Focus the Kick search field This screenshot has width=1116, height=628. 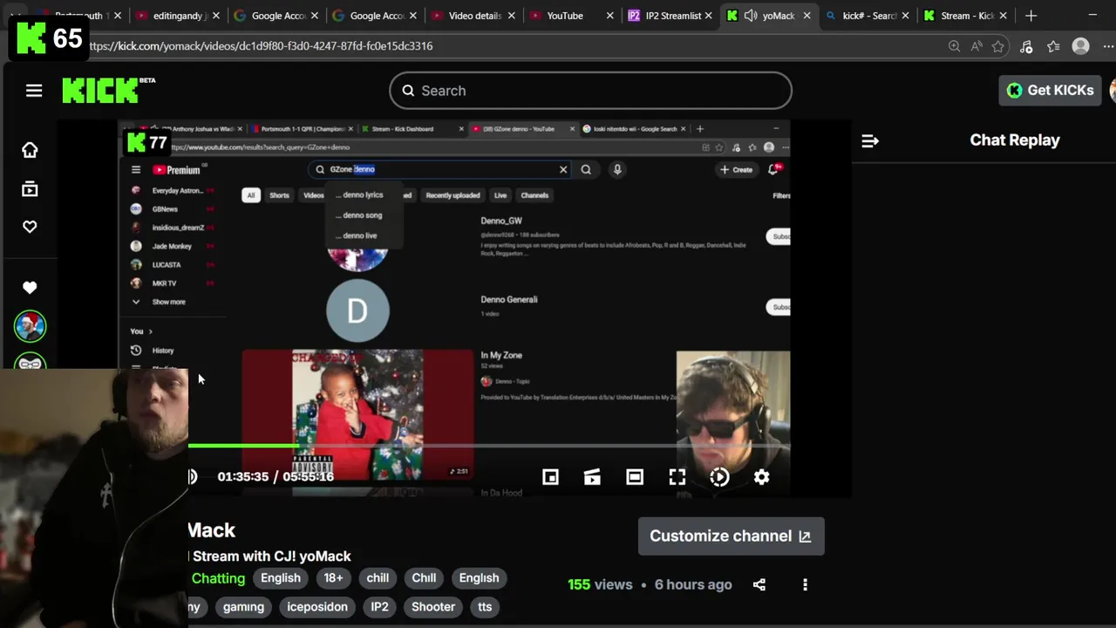click(590, 91)
